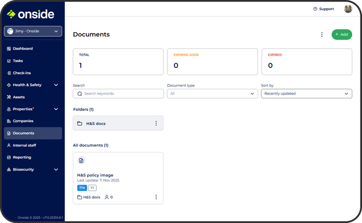Click the shared users count icon
Viewport: 362px width, 223px height.
point(106,198)
